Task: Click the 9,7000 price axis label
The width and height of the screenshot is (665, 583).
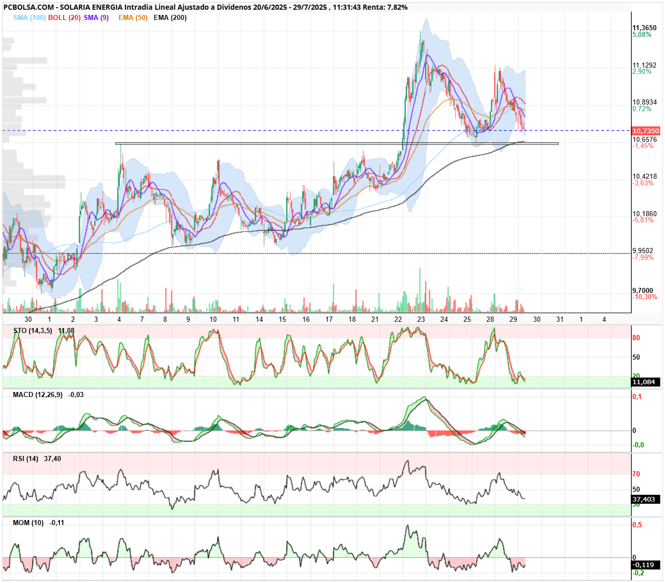Action: pyautogui.click(x=643, y=290)
